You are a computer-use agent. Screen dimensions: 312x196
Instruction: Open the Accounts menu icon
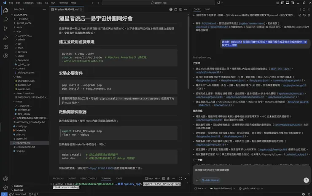[x=5, y=178]
